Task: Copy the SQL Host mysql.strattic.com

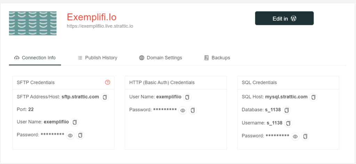Action: [x=313, y=97]
